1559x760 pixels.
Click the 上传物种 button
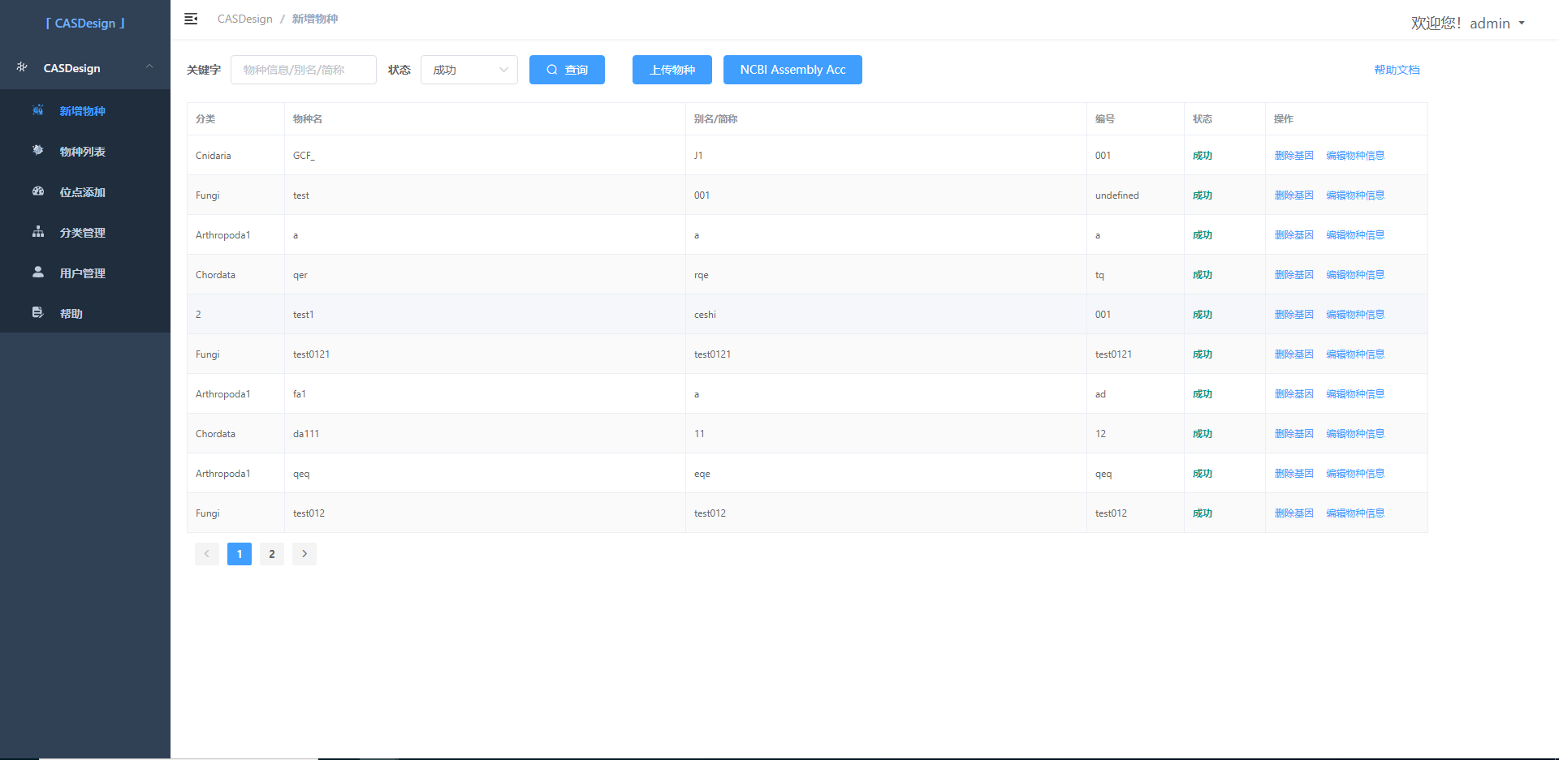click(x=672, y=70)
